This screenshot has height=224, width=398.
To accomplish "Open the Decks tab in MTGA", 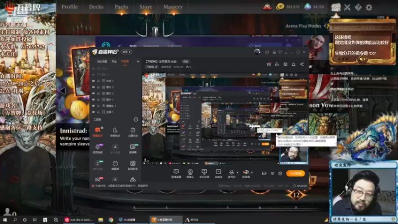I will (x=96, y=7).
